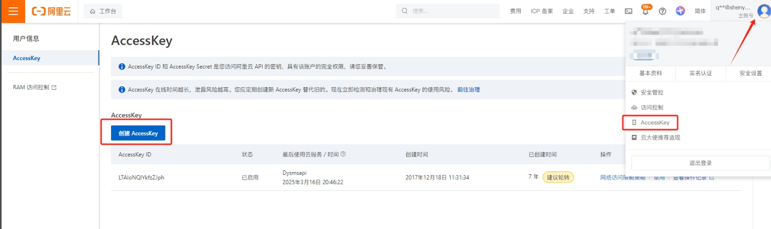Open the ICP 备案 menu

click(x=541, y=12)
